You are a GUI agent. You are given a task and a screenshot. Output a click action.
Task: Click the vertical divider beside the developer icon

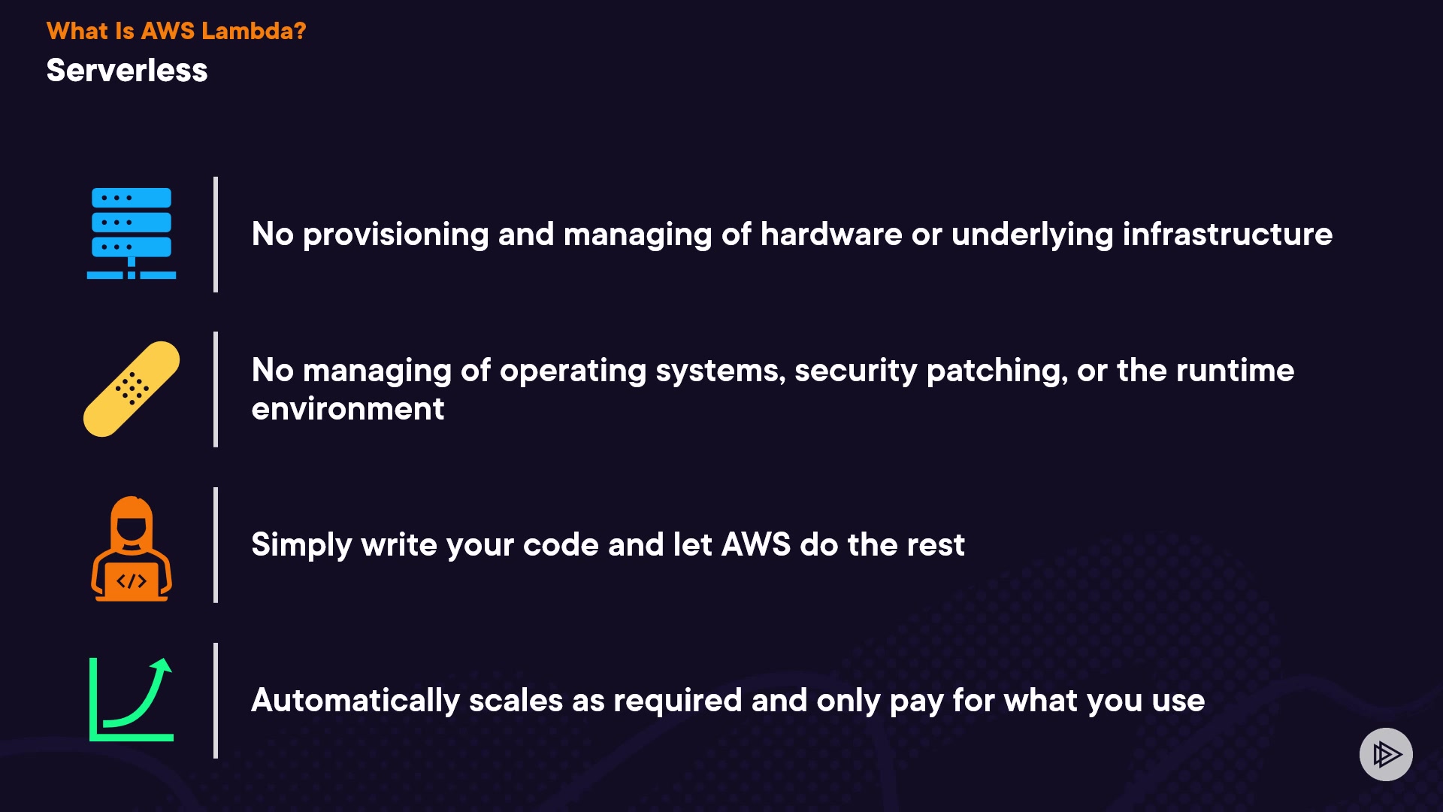[216, 545]
